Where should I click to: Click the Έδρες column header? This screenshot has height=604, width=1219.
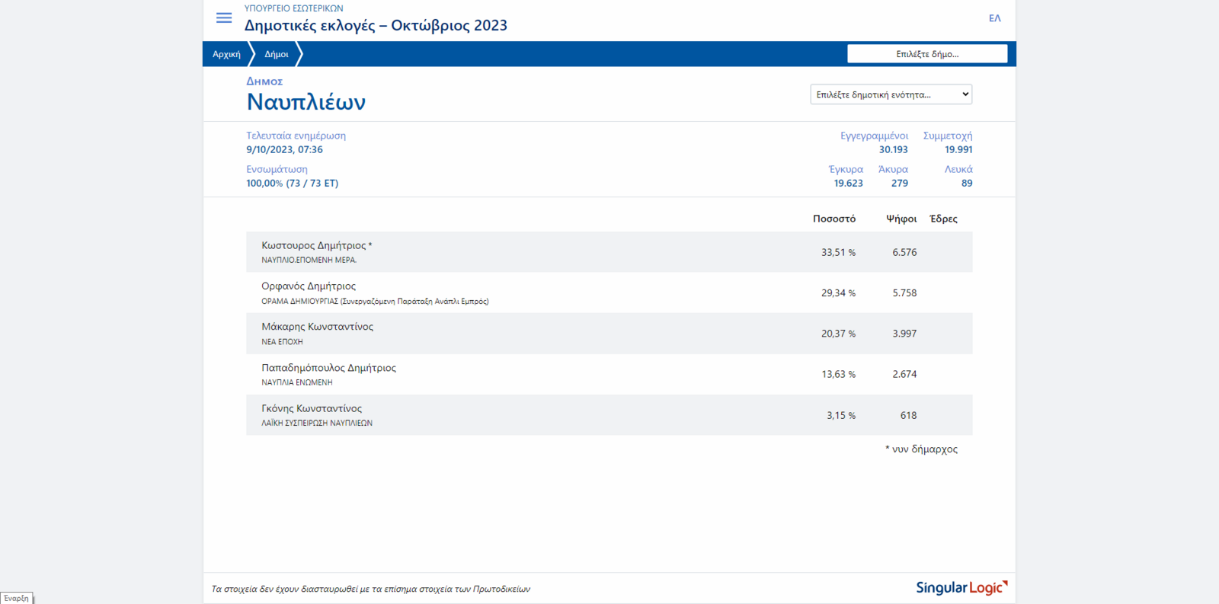943,219
